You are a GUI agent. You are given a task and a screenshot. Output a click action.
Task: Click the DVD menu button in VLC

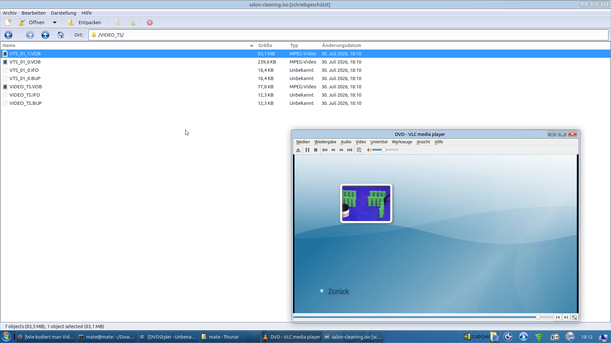574,317
